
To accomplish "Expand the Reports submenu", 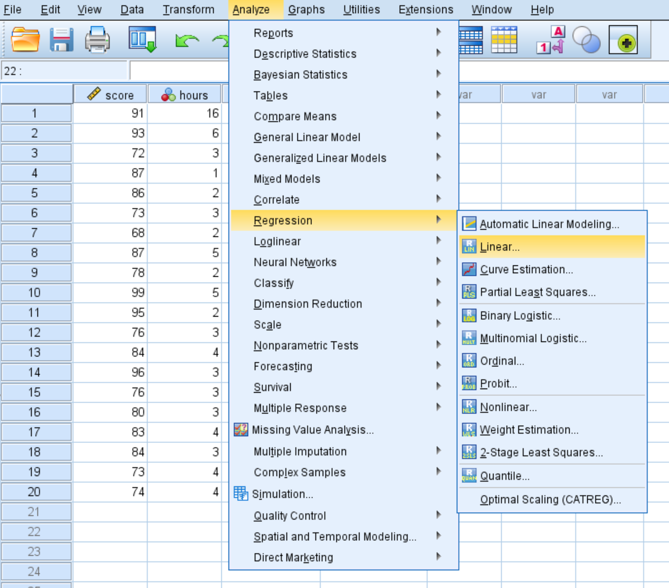I will tap(344, 33).
